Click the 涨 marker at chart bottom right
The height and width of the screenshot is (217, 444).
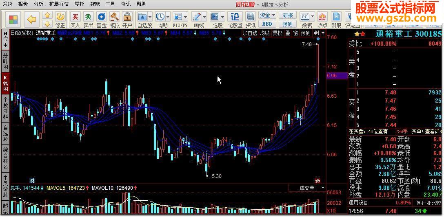[317, 180]
